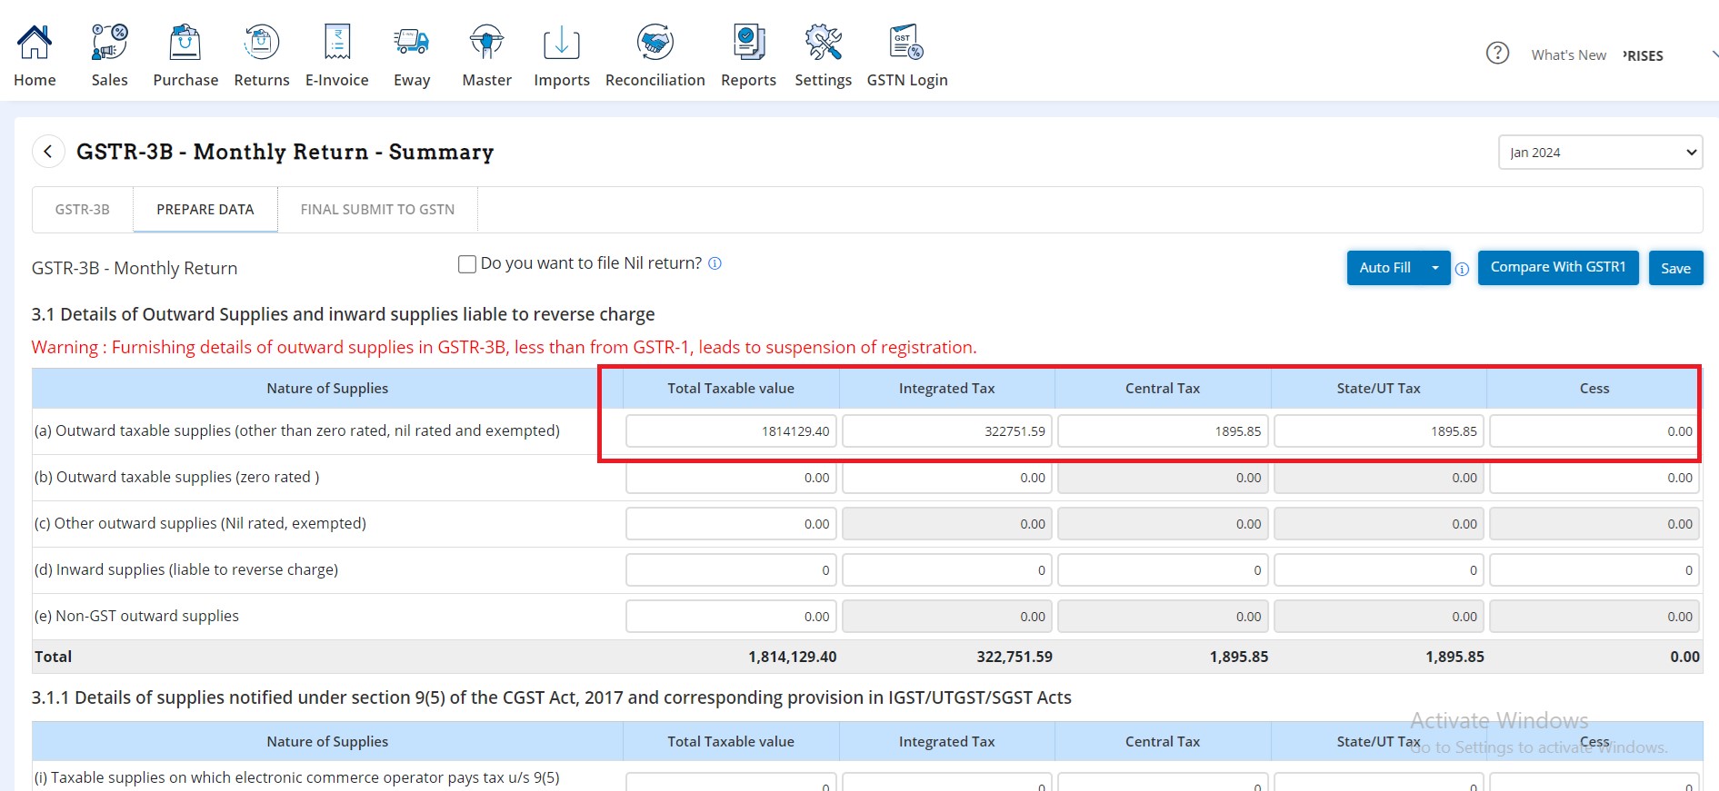The height and width of the screenshot is (791, 1719).
Task: Check the Nil return checkbox
Action: click(x=467, y=264)
